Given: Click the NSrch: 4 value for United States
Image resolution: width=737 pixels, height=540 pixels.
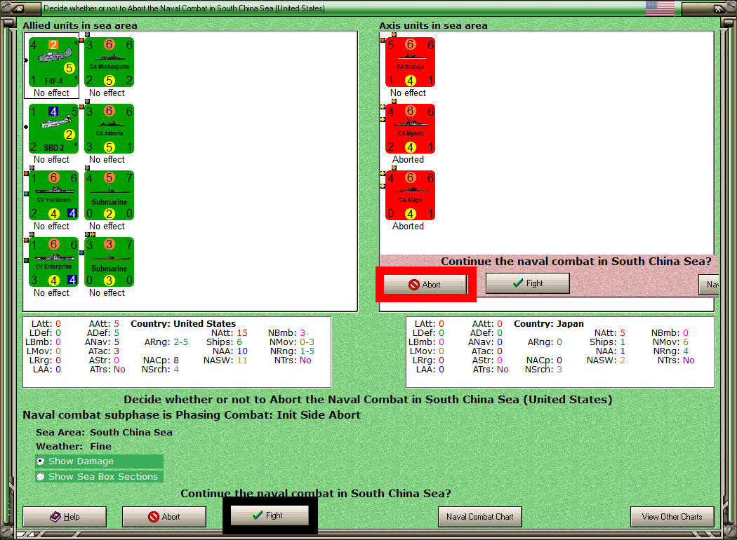Looking at the screenshot, I should pyautogui.click(x=175, y=370).
